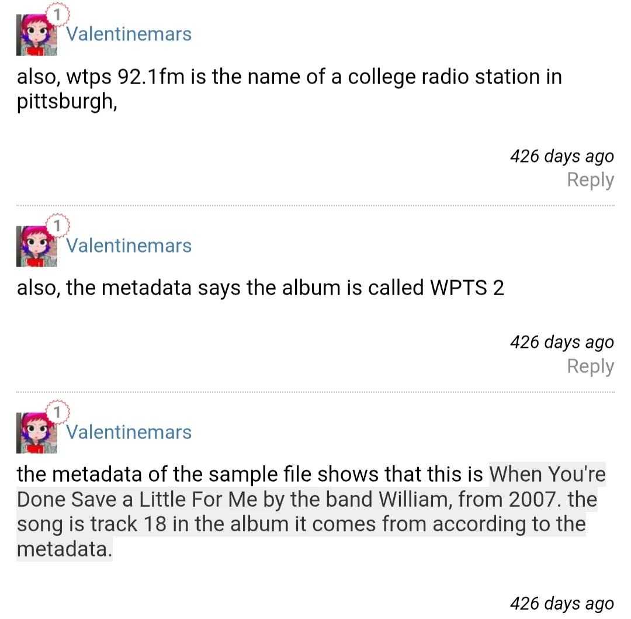Reply to the wtps 92.1fm comment
Image resolution: width=631 pixels, height=619 pixels.
click(590, 180)
